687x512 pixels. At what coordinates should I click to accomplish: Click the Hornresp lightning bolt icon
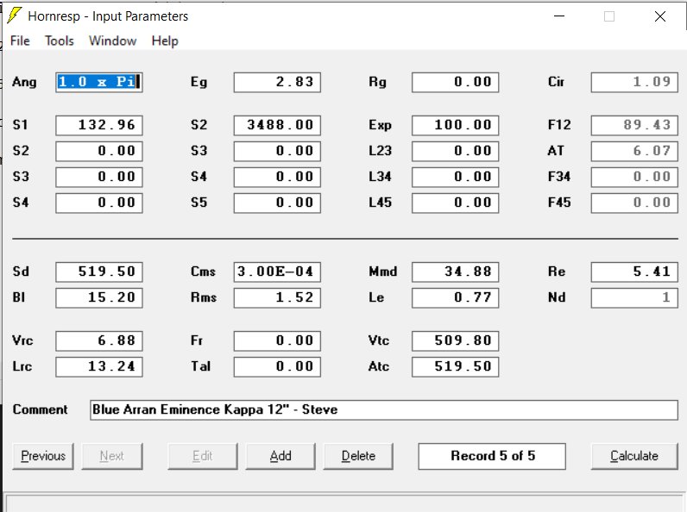click(14, 16)
